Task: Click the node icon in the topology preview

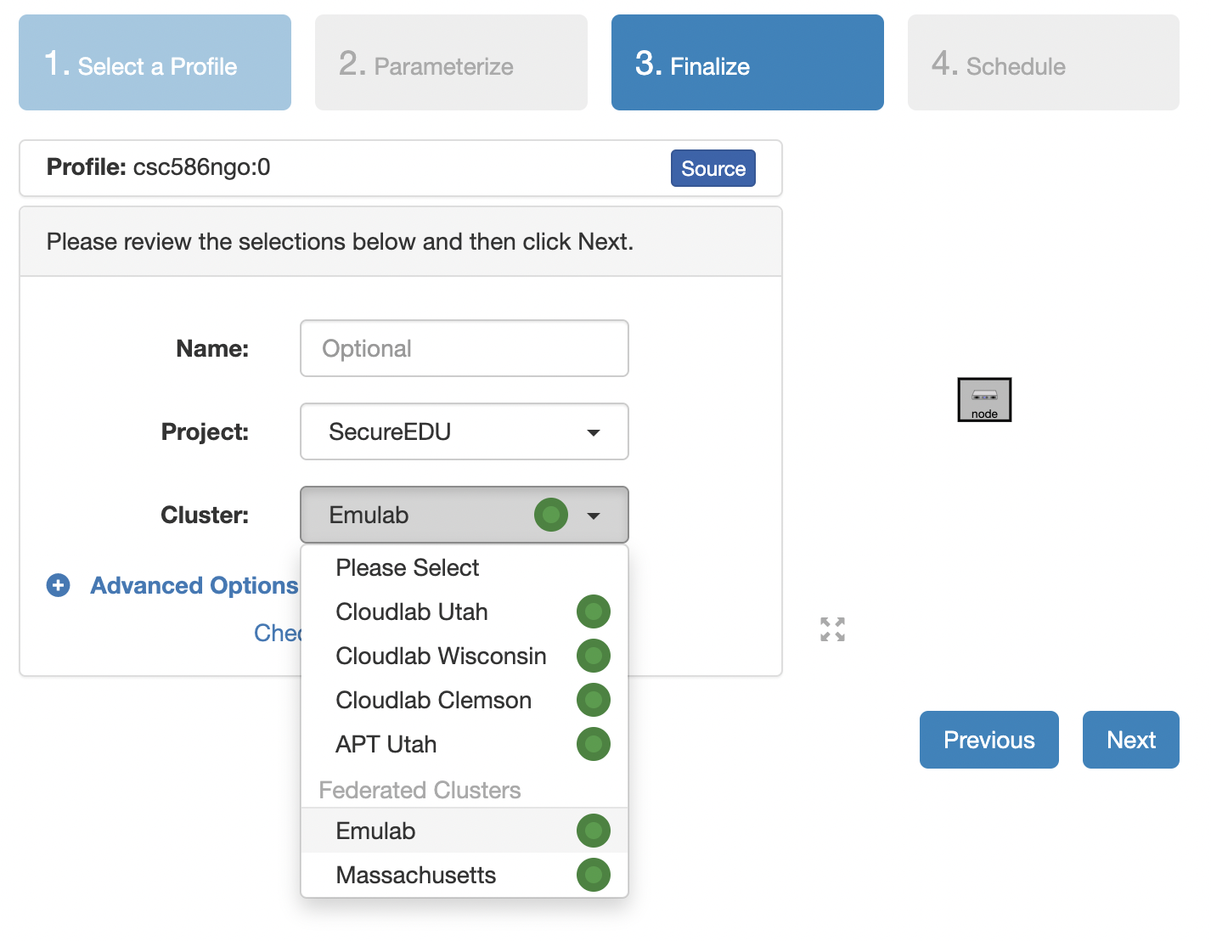Action: (x=984, y=399)
